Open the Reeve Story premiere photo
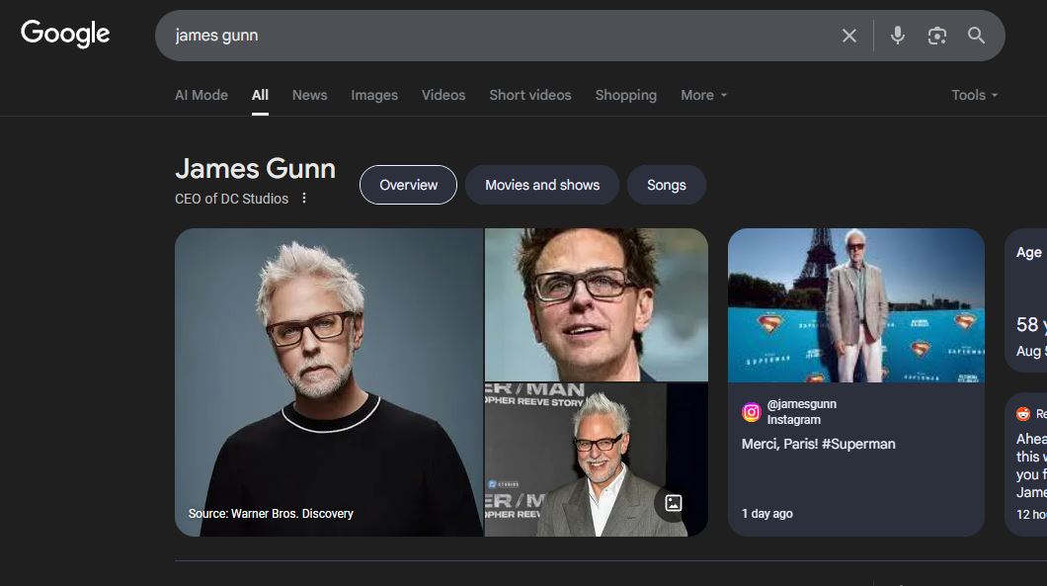The height and width of the screenshot is (586, 1047). tap(597, 460)
